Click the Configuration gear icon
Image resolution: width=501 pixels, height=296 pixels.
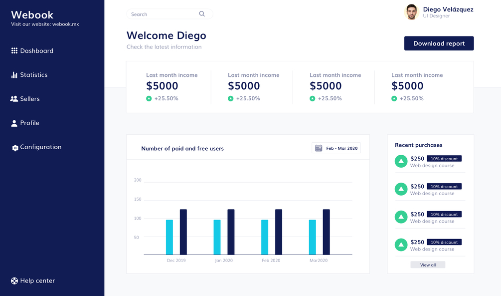(x=15, y=148)
